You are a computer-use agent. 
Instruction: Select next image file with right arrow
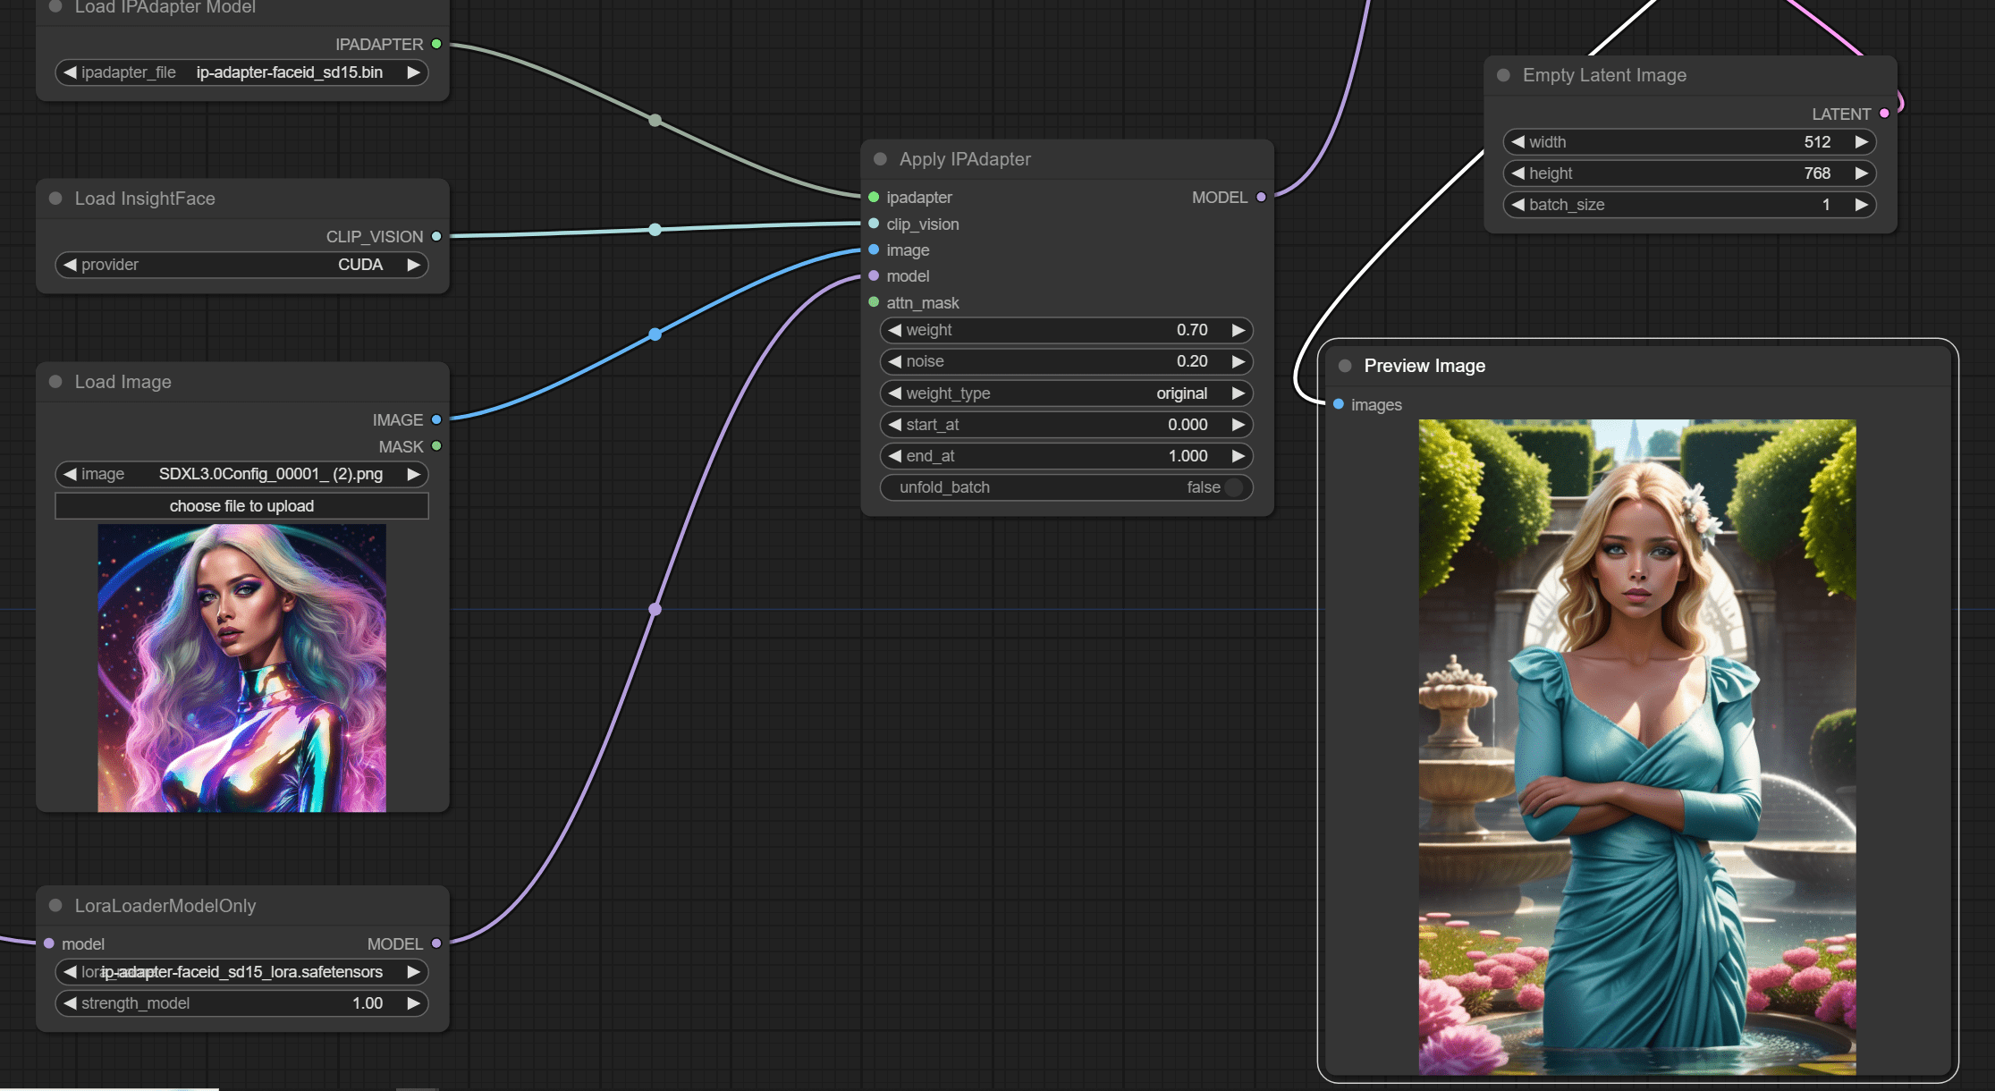click(413, 474)
